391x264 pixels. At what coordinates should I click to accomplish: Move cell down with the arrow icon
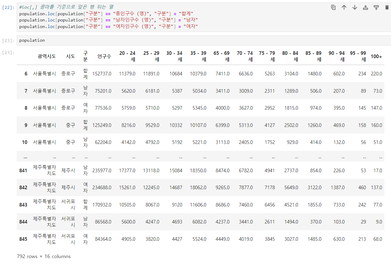[x=355, y=7]
